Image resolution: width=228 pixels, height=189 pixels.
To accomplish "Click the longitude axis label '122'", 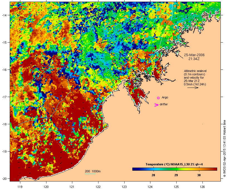I will click(98, 187).
